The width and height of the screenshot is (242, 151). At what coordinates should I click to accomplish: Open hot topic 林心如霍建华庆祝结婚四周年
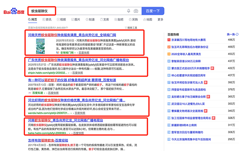pyautogui.click(x=189, y=75)
